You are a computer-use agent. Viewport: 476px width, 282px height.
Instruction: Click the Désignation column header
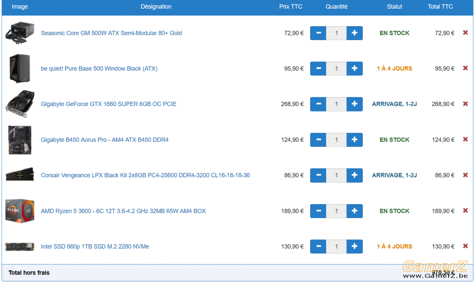click(156, 7)
